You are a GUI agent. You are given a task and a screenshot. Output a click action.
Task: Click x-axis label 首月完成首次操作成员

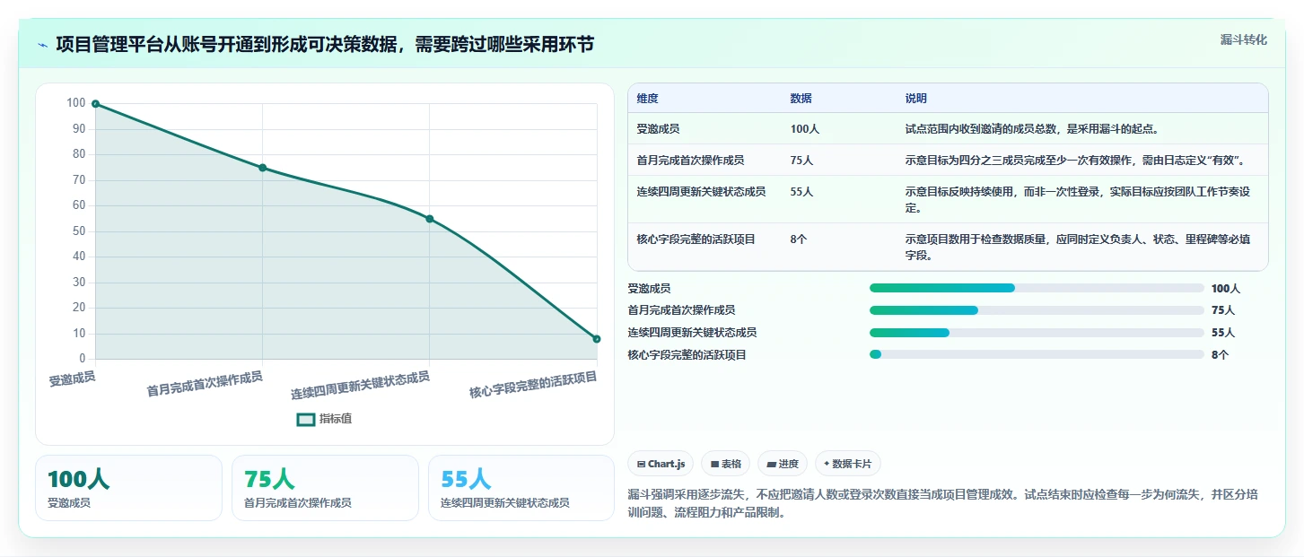(x=205, y=384)
